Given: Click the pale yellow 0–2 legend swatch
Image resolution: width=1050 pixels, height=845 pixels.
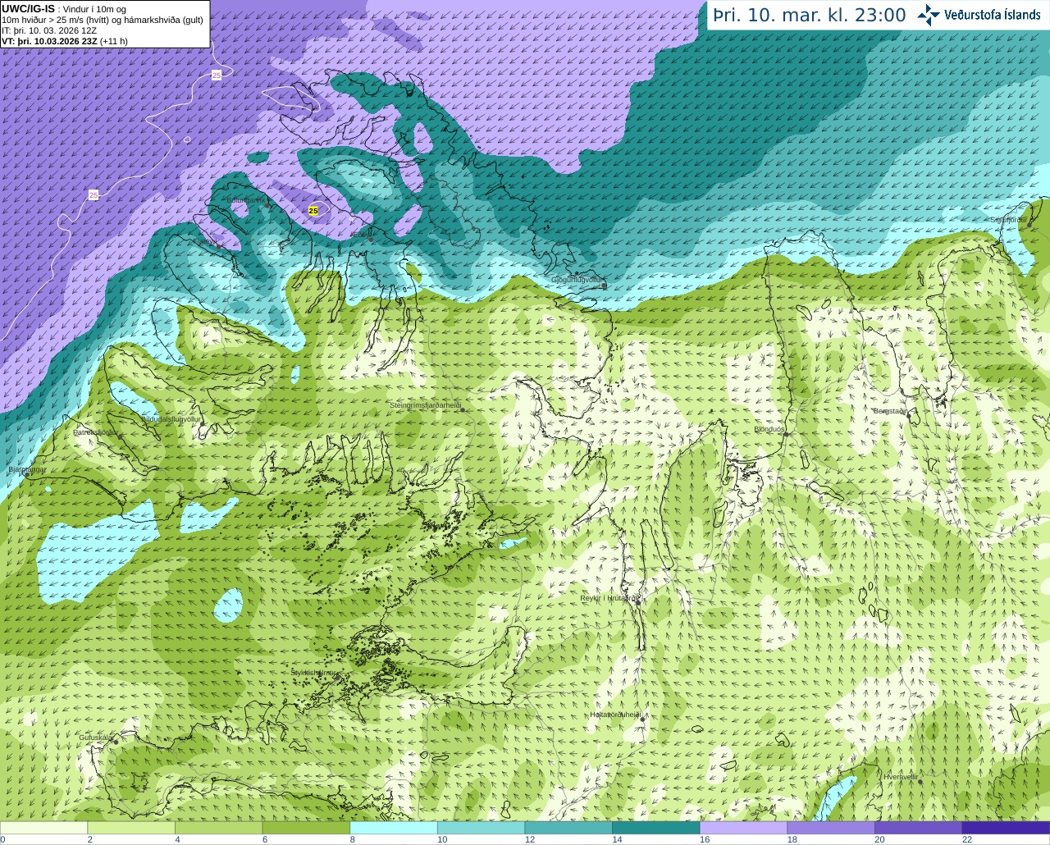Looking at the screenshot, I should click(x=43, y=828).
